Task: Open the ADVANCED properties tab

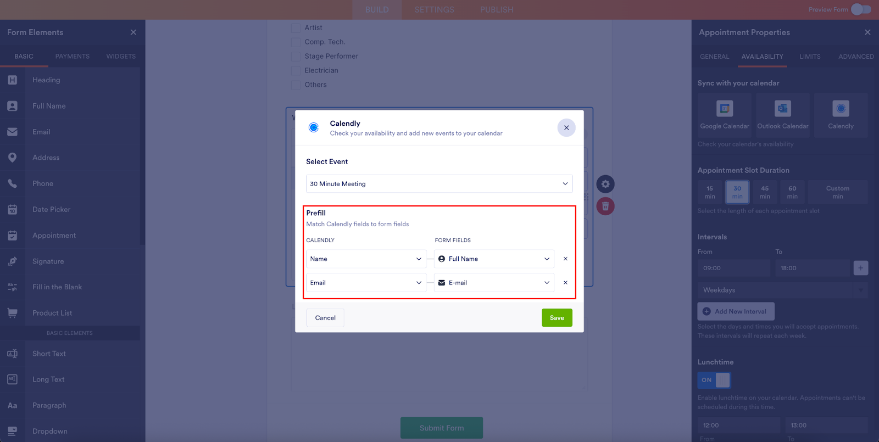Action: tap(856, 57)
